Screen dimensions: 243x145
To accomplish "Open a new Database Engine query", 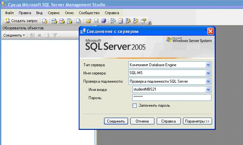I will 45,21.
